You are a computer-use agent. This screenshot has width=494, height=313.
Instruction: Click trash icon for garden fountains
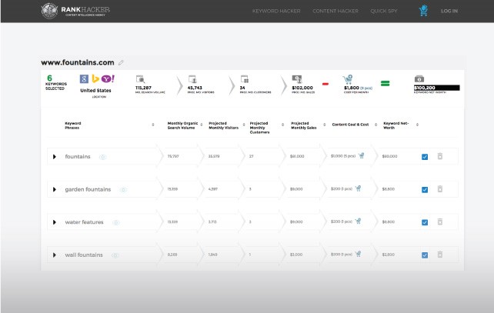click(440, 189)
